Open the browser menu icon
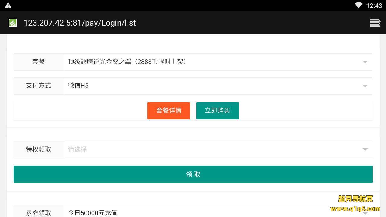386x217 pixels. [x=375, y=23]
